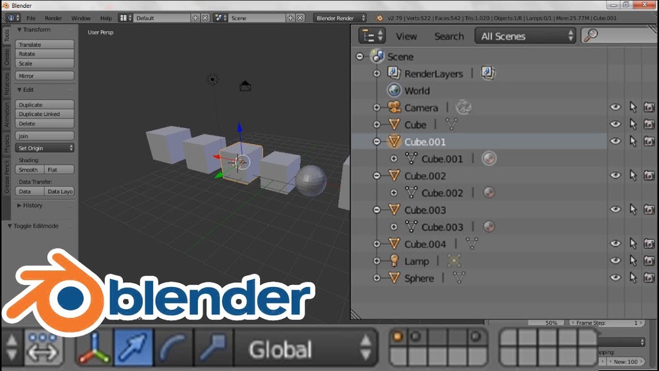659x371 pixels.
Task: Switch to the Create tab in tool shelf
Action: tap(7, 57)
